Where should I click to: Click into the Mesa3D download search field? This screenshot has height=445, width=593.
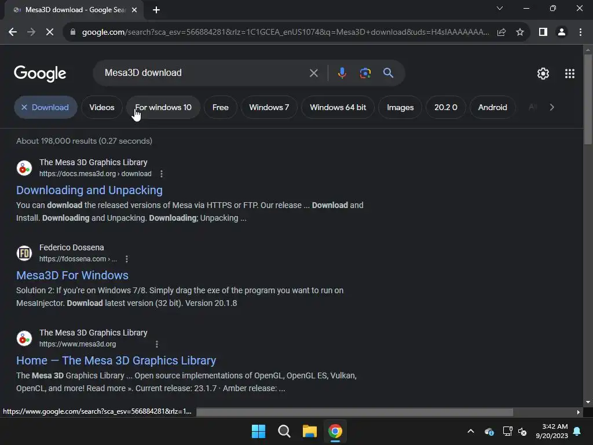click(x=204, y=72)
